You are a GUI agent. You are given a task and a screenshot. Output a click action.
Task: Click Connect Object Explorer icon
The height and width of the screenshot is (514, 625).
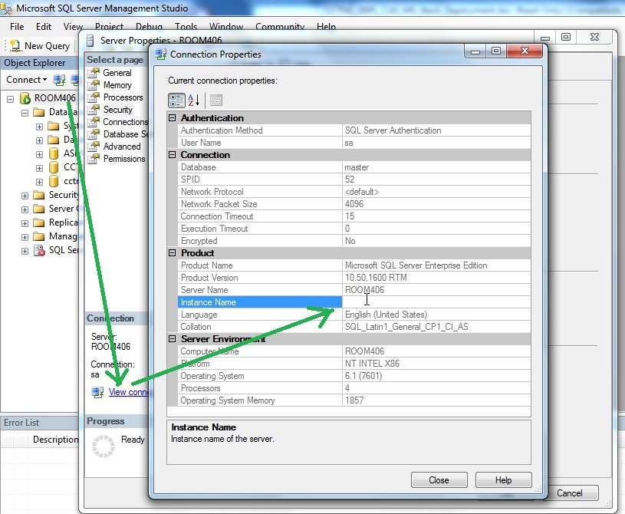(x=59, y=80)
